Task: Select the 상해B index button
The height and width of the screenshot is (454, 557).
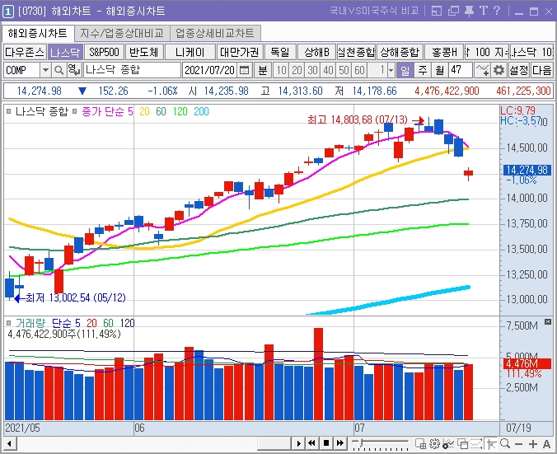Action: click(317, 52)
